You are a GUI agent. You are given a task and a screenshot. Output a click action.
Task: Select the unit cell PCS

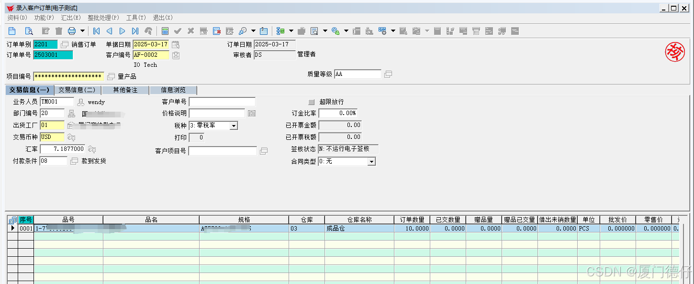click(x=588, y=228)
